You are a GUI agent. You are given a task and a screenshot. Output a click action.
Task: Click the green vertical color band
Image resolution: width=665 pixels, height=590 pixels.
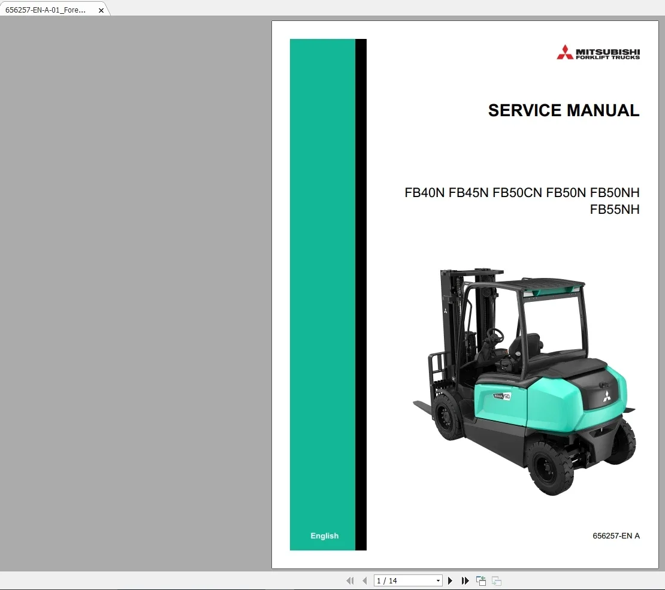[322, 294]
